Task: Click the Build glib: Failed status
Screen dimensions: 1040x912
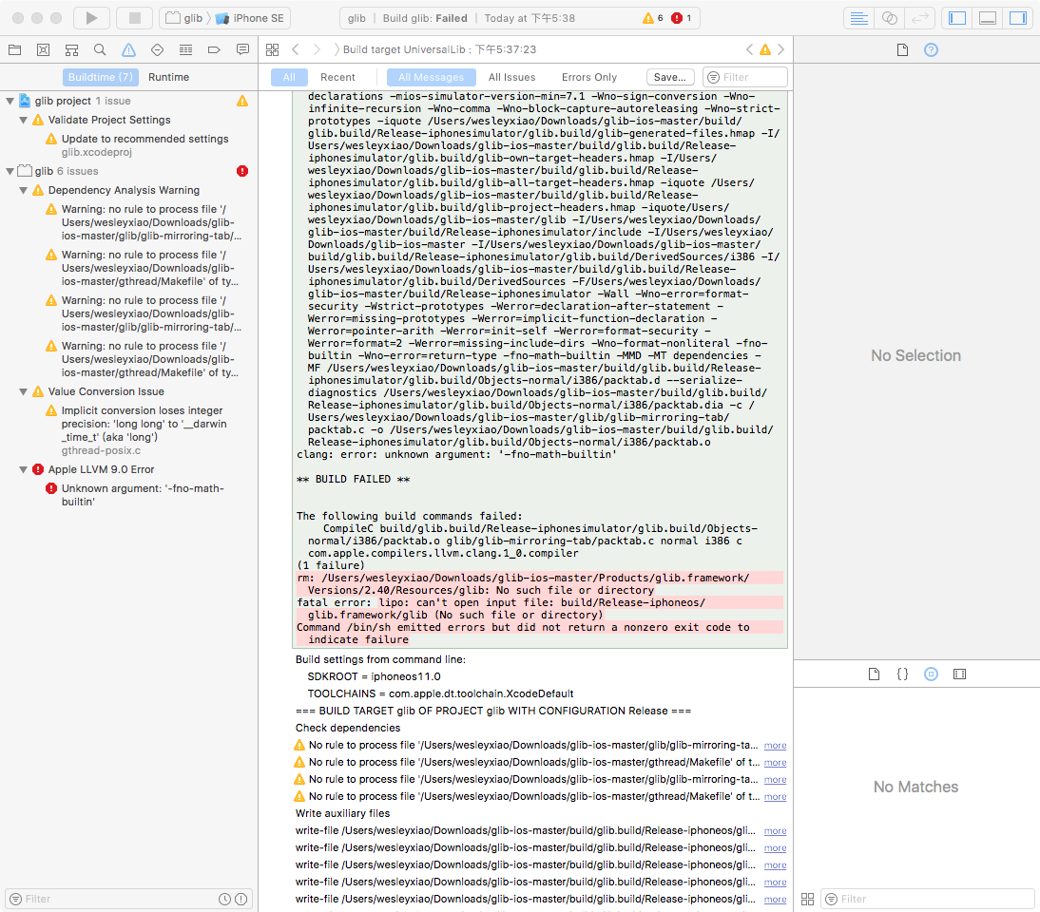Action: pyautogui.click(x=425, y=18)
